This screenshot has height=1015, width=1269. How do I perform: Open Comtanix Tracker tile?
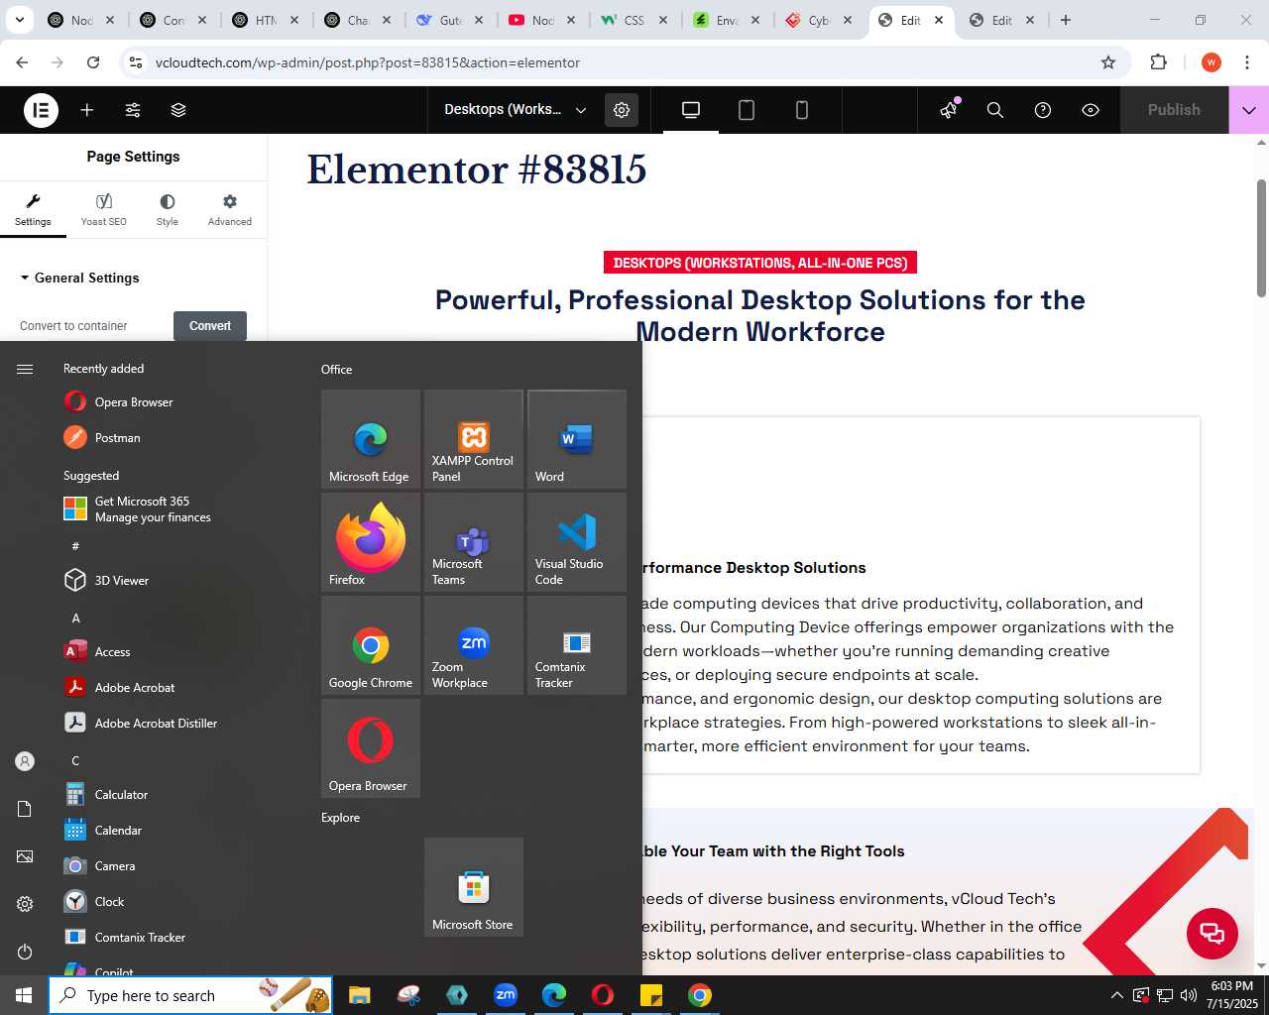tap(577, 645)
